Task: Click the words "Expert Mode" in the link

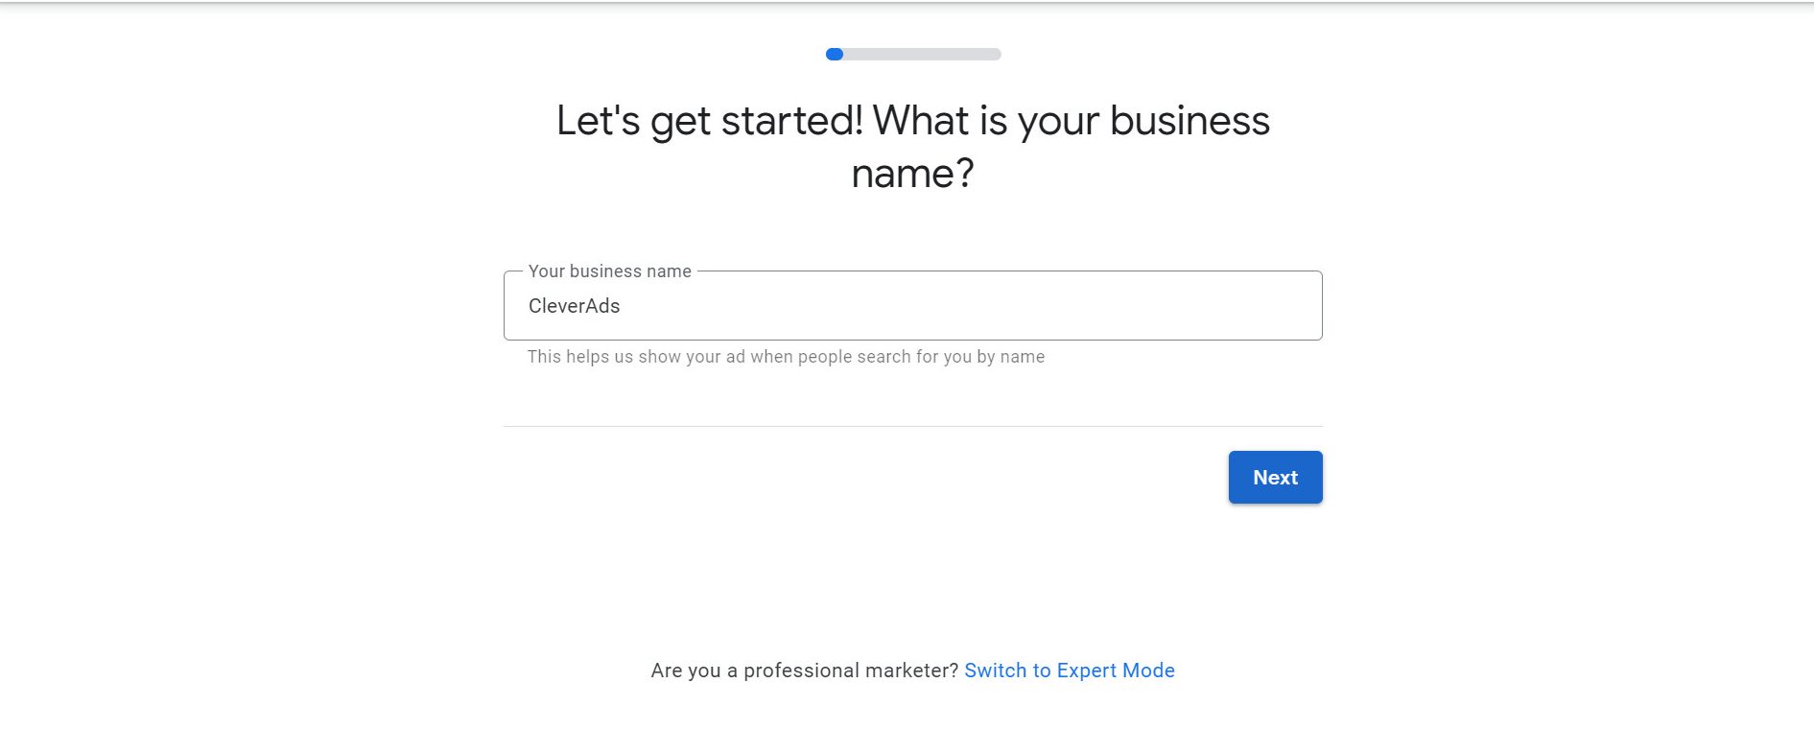Action: pos(1116,671)
